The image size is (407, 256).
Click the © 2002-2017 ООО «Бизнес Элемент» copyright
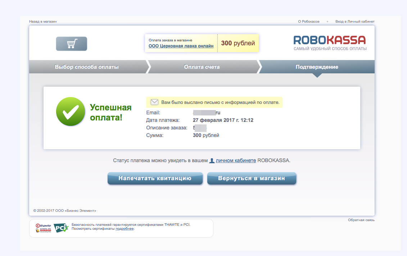65,211
